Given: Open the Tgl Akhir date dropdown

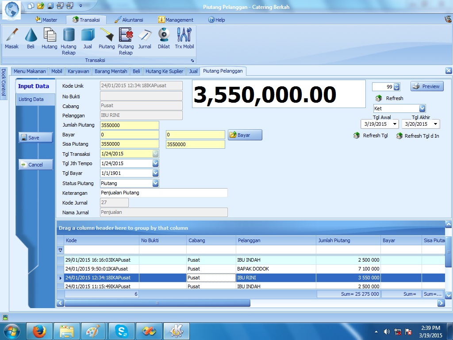Looking at the screenshot, I should click(x=436, y=124).
